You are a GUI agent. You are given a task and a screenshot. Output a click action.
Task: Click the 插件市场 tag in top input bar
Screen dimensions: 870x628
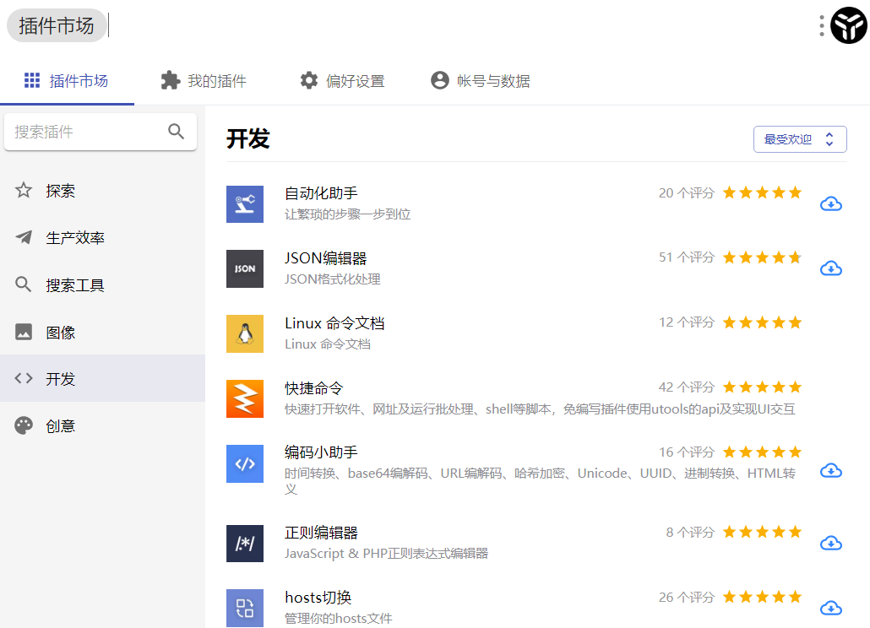pyautogui.click(x=56, y=25)
